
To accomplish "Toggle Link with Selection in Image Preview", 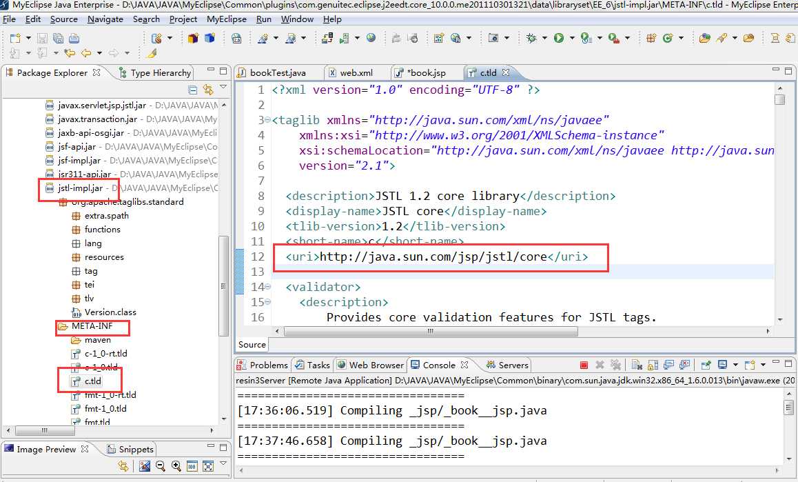I will (x=123, y=465).
